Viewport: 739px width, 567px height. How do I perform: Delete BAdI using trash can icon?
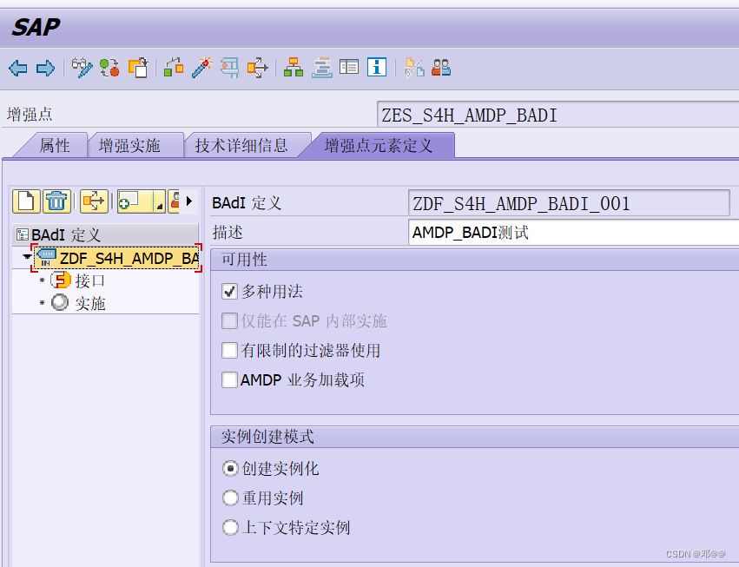pyautogui.click(x=56, y=201)
